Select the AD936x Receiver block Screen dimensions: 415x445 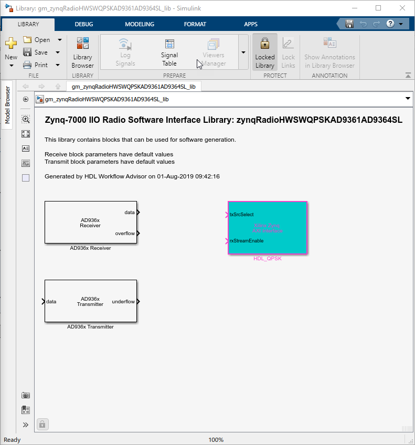[91, 222]
